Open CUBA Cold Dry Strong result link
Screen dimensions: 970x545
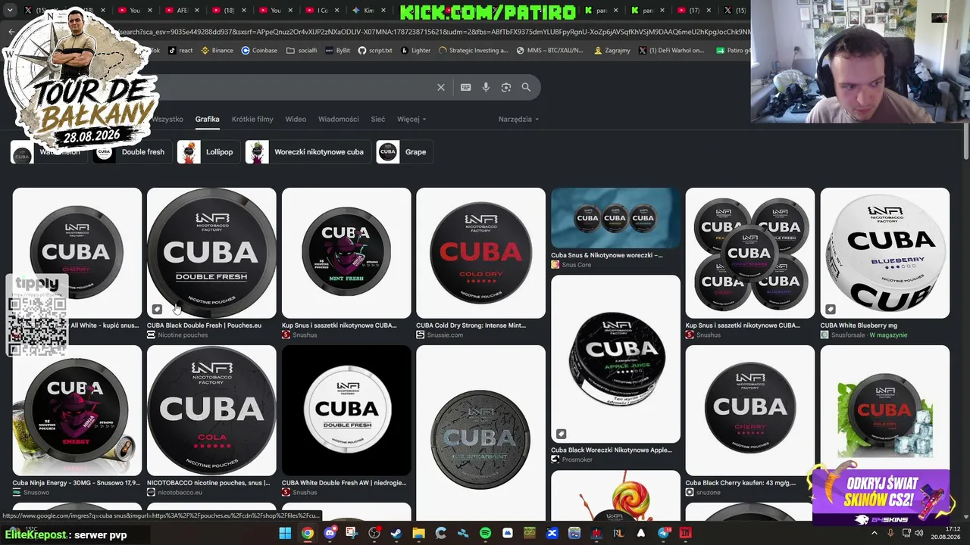click(x=471, y=325)
